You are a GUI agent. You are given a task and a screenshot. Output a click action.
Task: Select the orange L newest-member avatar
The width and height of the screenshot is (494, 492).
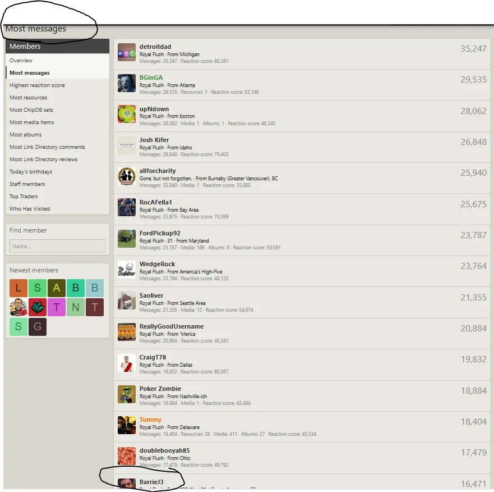[x=19, y=288]
